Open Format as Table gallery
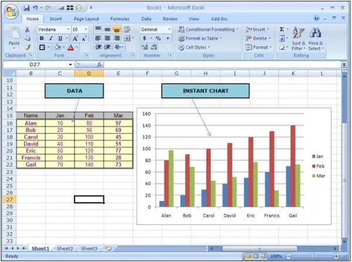Screen dimensions: 352x262 (200, 38)
